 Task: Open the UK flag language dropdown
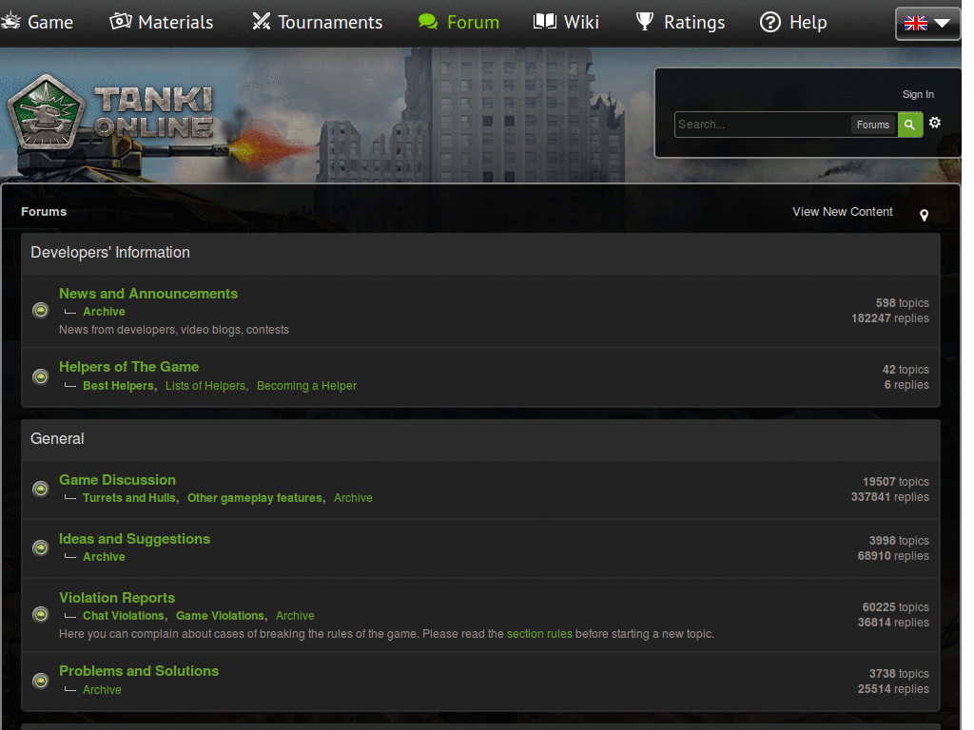click(926, 24)
